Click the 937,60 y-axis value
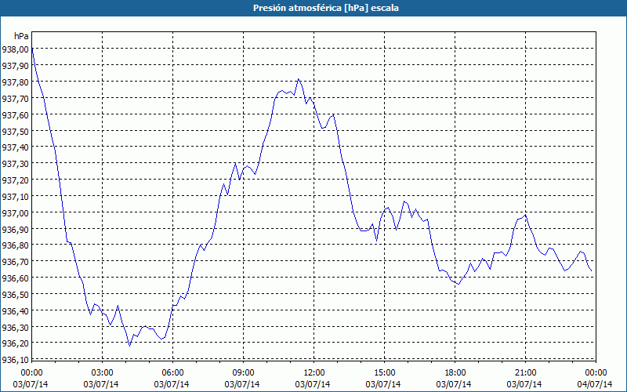Viewport: 627px width, 392px height. pyautogui.click(x=15, y=114)
